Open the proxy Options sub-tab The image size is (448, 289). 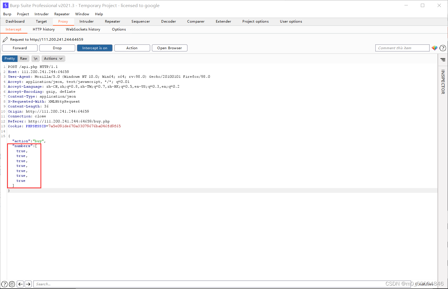pos(119,29)
